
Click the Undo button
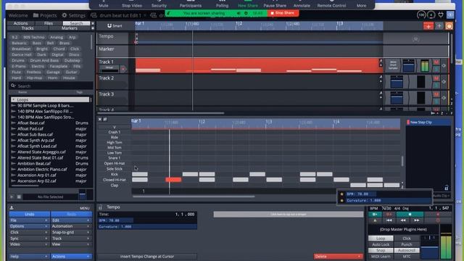29,214
